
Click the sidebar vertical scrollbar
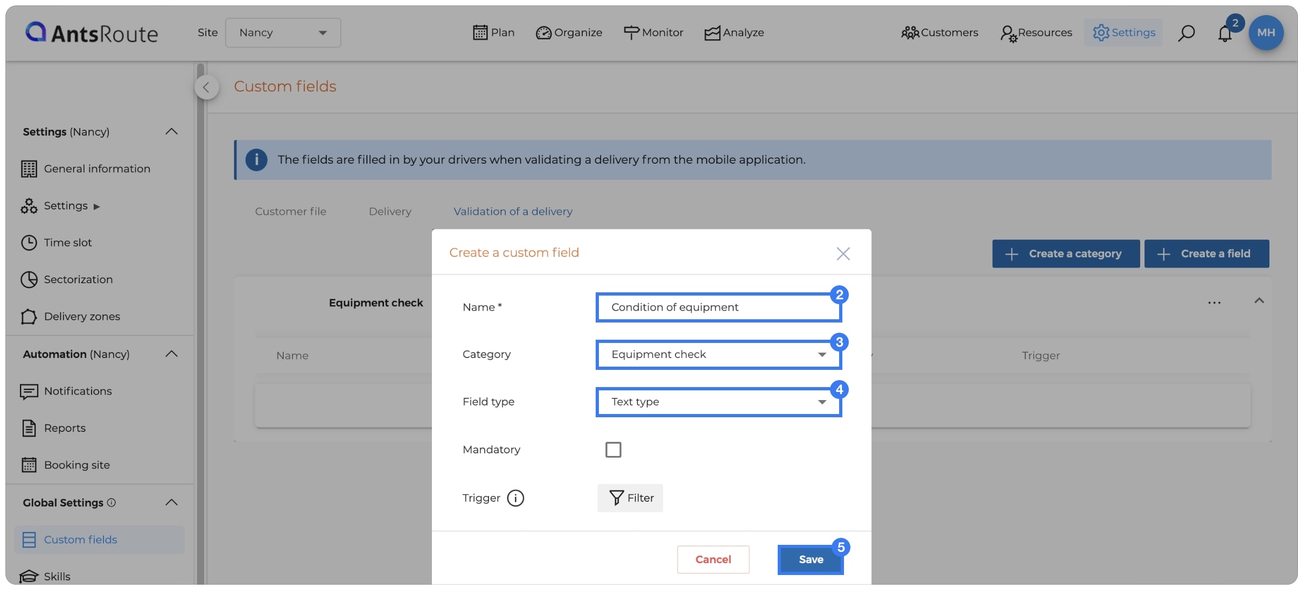click(x=200, y=323)
